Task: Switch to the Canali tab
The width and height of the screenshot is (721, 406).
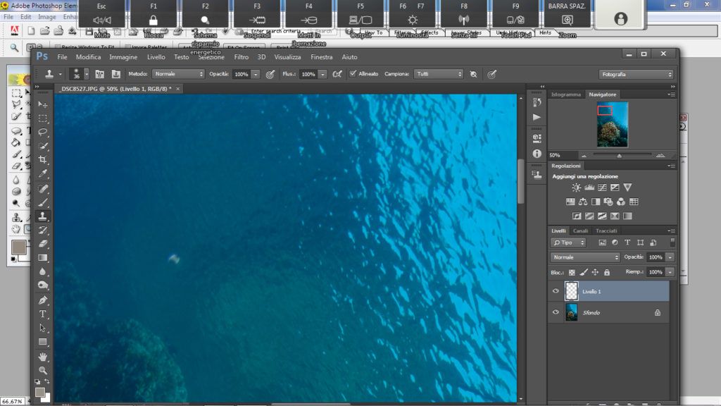Action: 580,231
